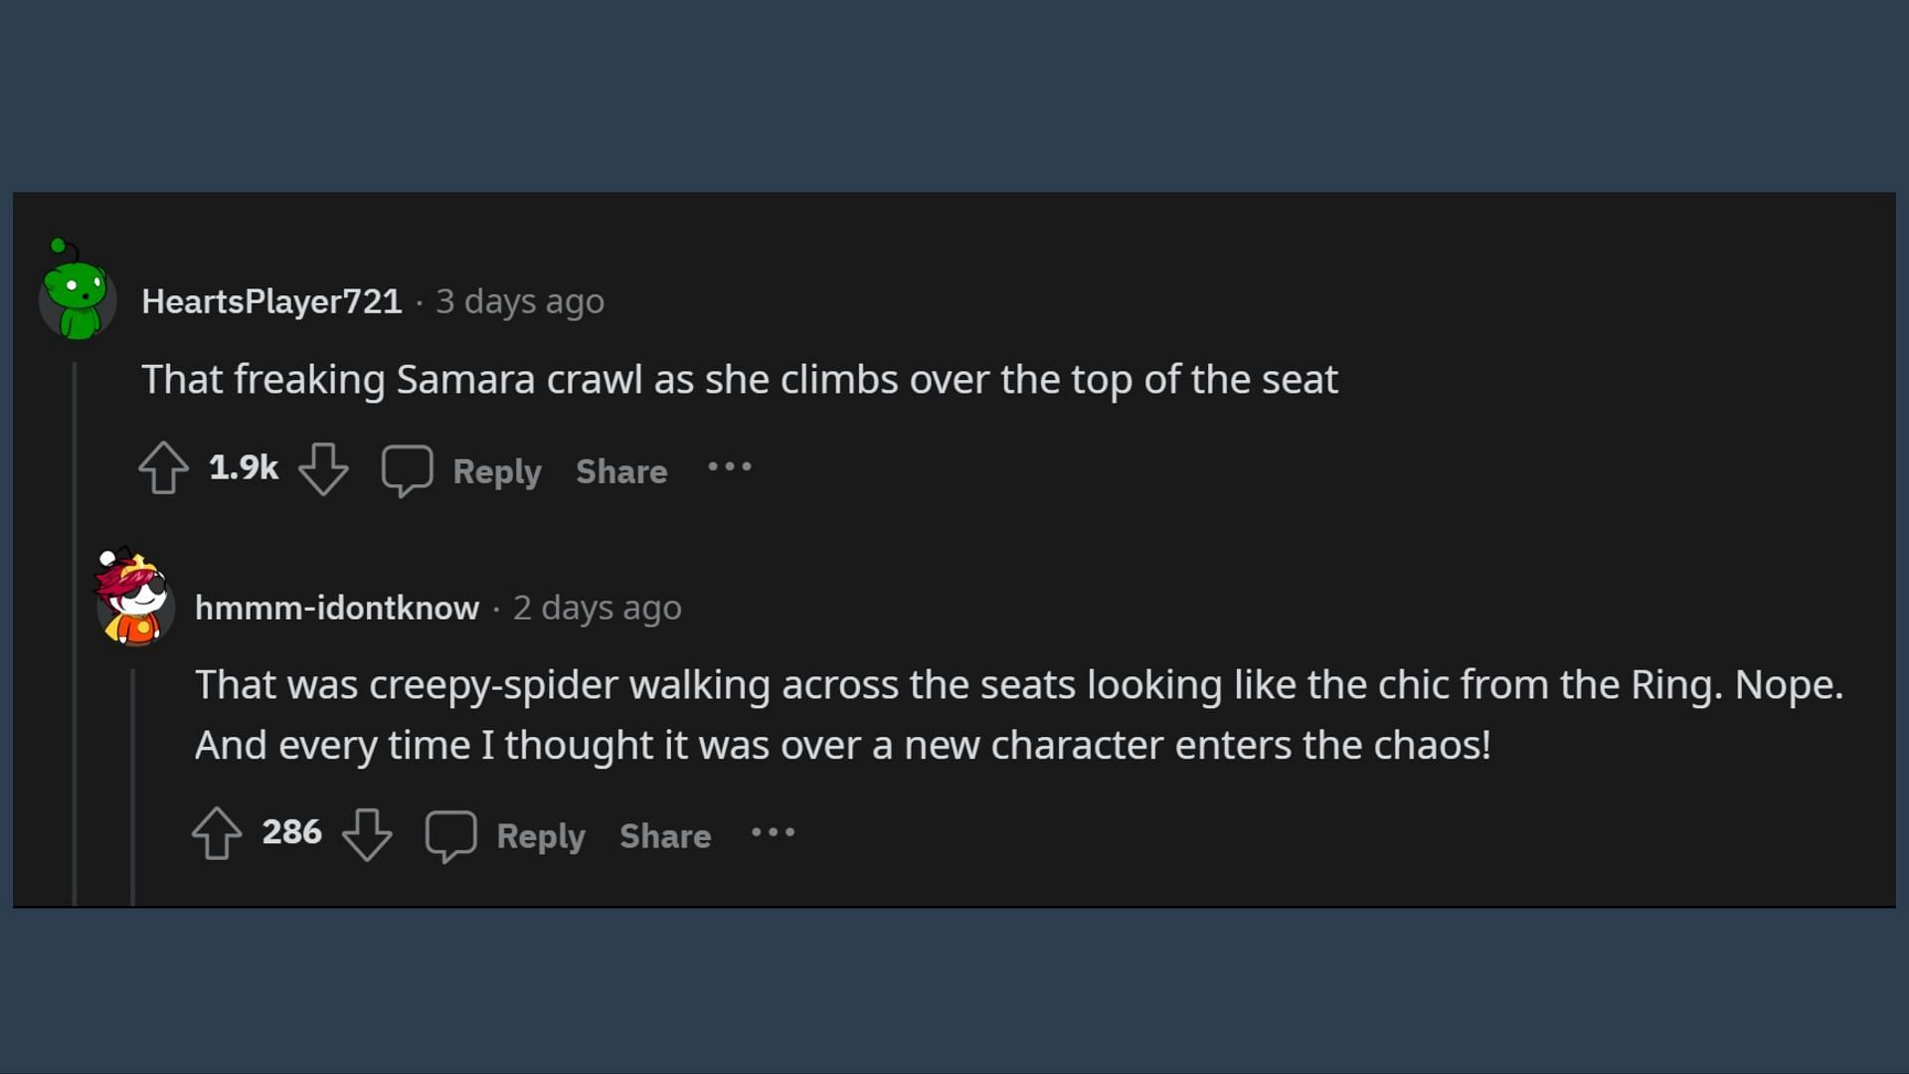Click Share on HeartsPlayer721 comment

[621, 469]
